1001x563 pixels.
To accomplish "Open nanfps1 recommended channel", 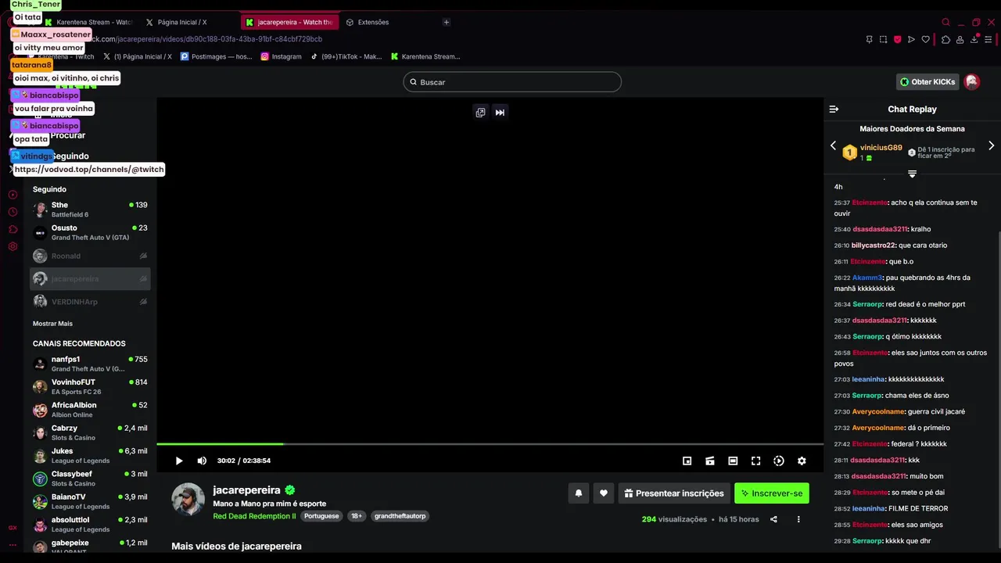I will tap(91, 364).
